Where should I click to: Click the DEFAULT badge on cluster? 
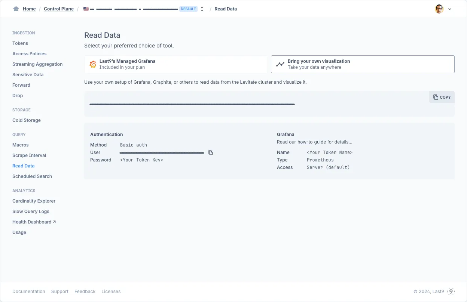tap(188, 9)
